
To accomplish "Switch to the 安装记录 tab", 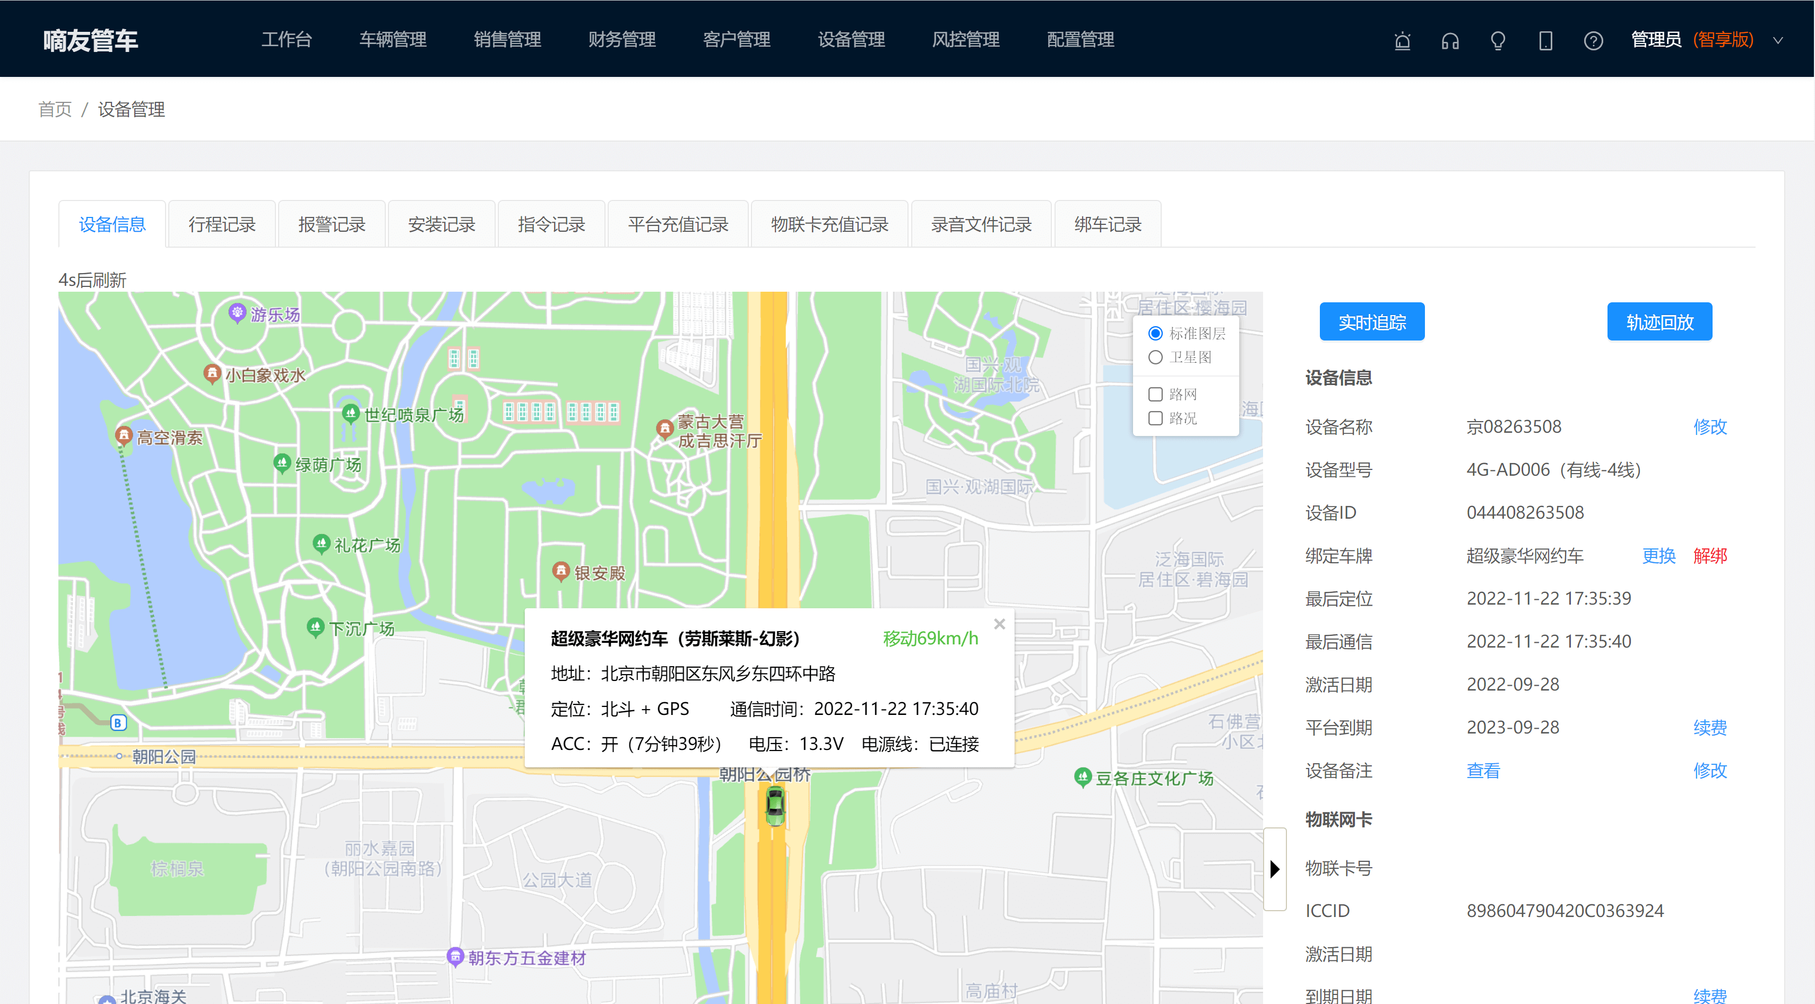I will (442, 224).
